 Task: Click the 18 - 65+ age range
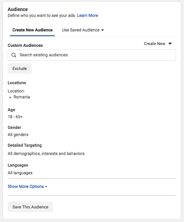click(x=15, y=117)
